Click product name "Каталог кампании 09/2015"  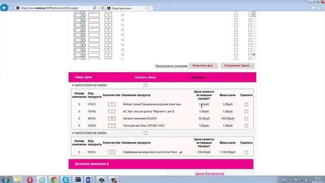(x=140, y=118)
